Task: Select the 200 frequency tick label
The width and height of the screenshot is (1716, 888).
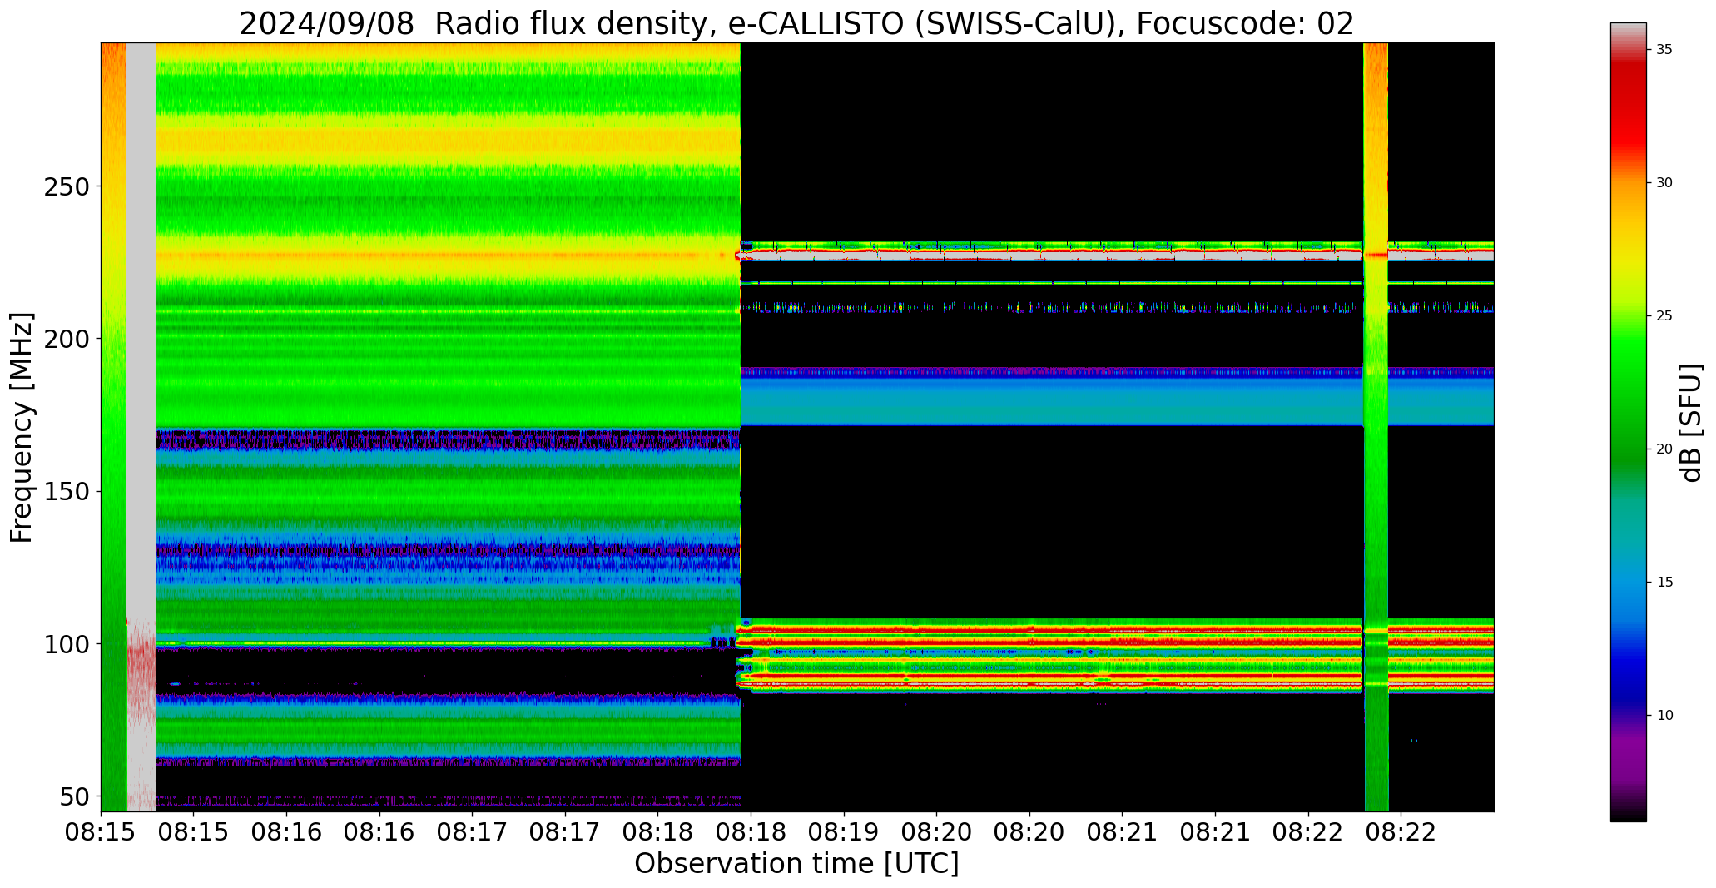Action: pos(66,339)
